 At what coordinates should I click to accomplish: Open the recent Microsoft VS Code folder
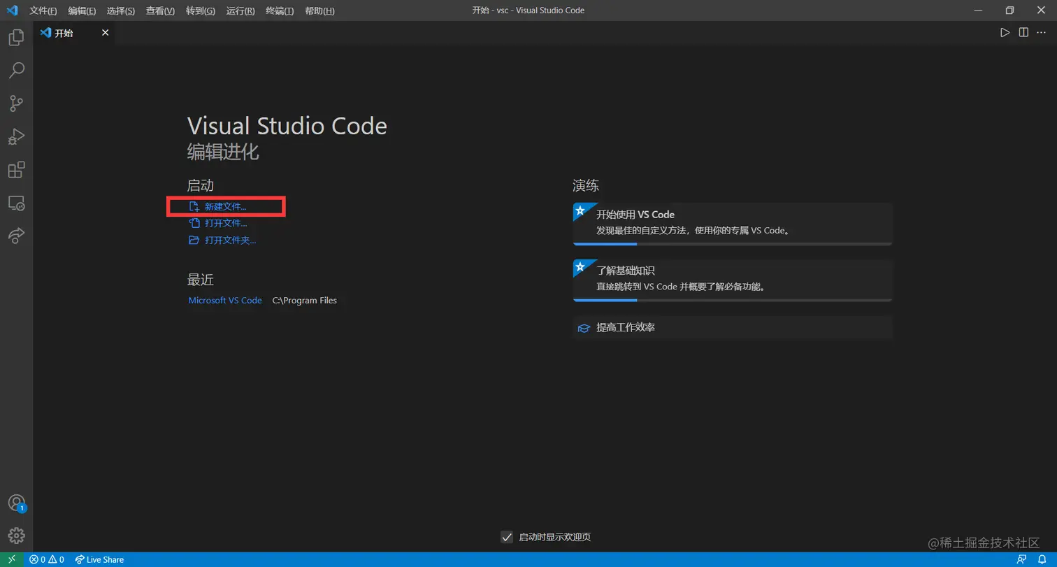pyautogui.click(x=225, y=301)
